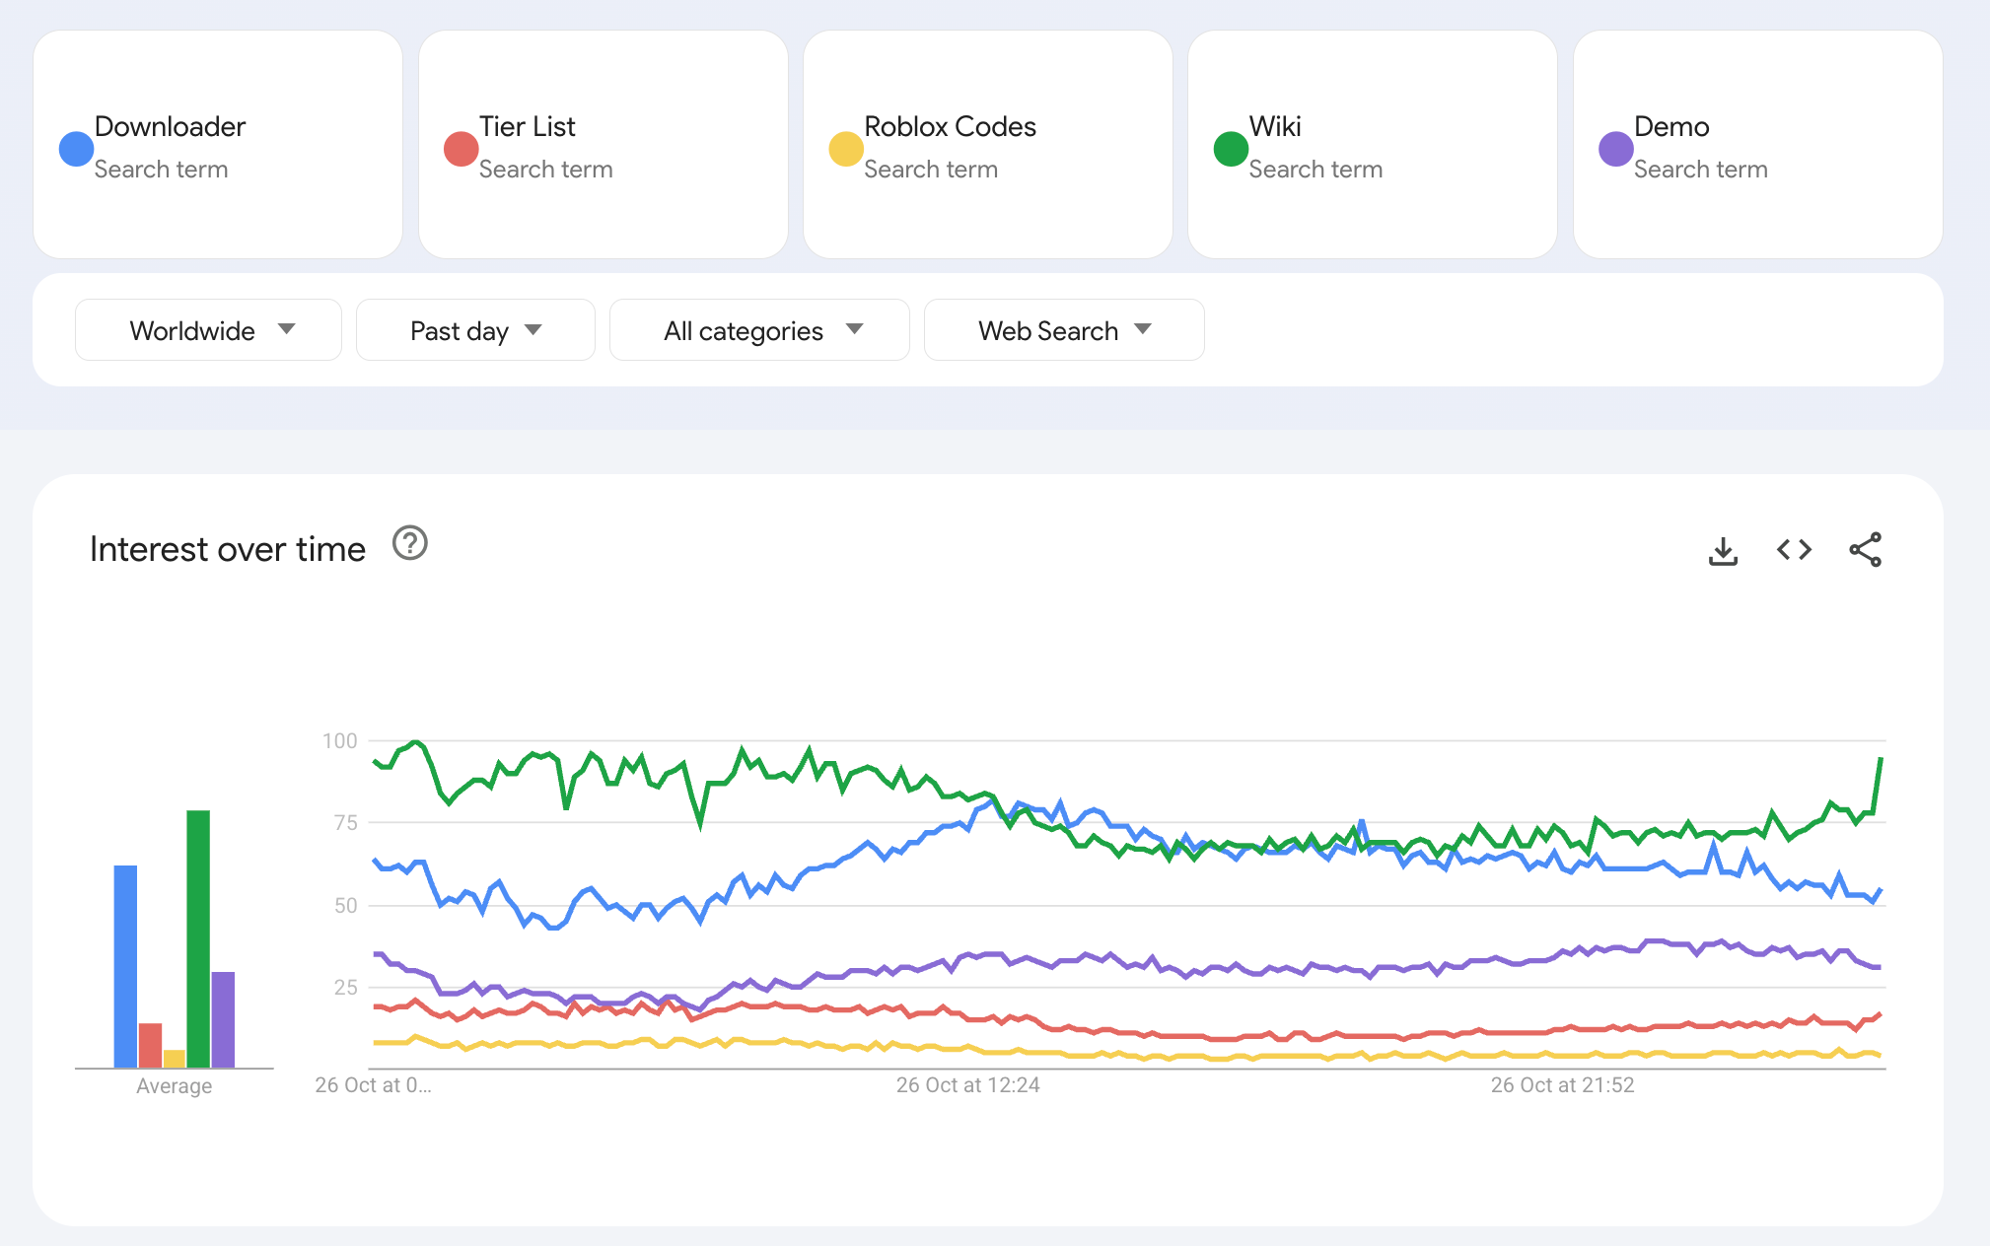
Task: Open the Past day time range dropdown
Action: coord(475,330)
